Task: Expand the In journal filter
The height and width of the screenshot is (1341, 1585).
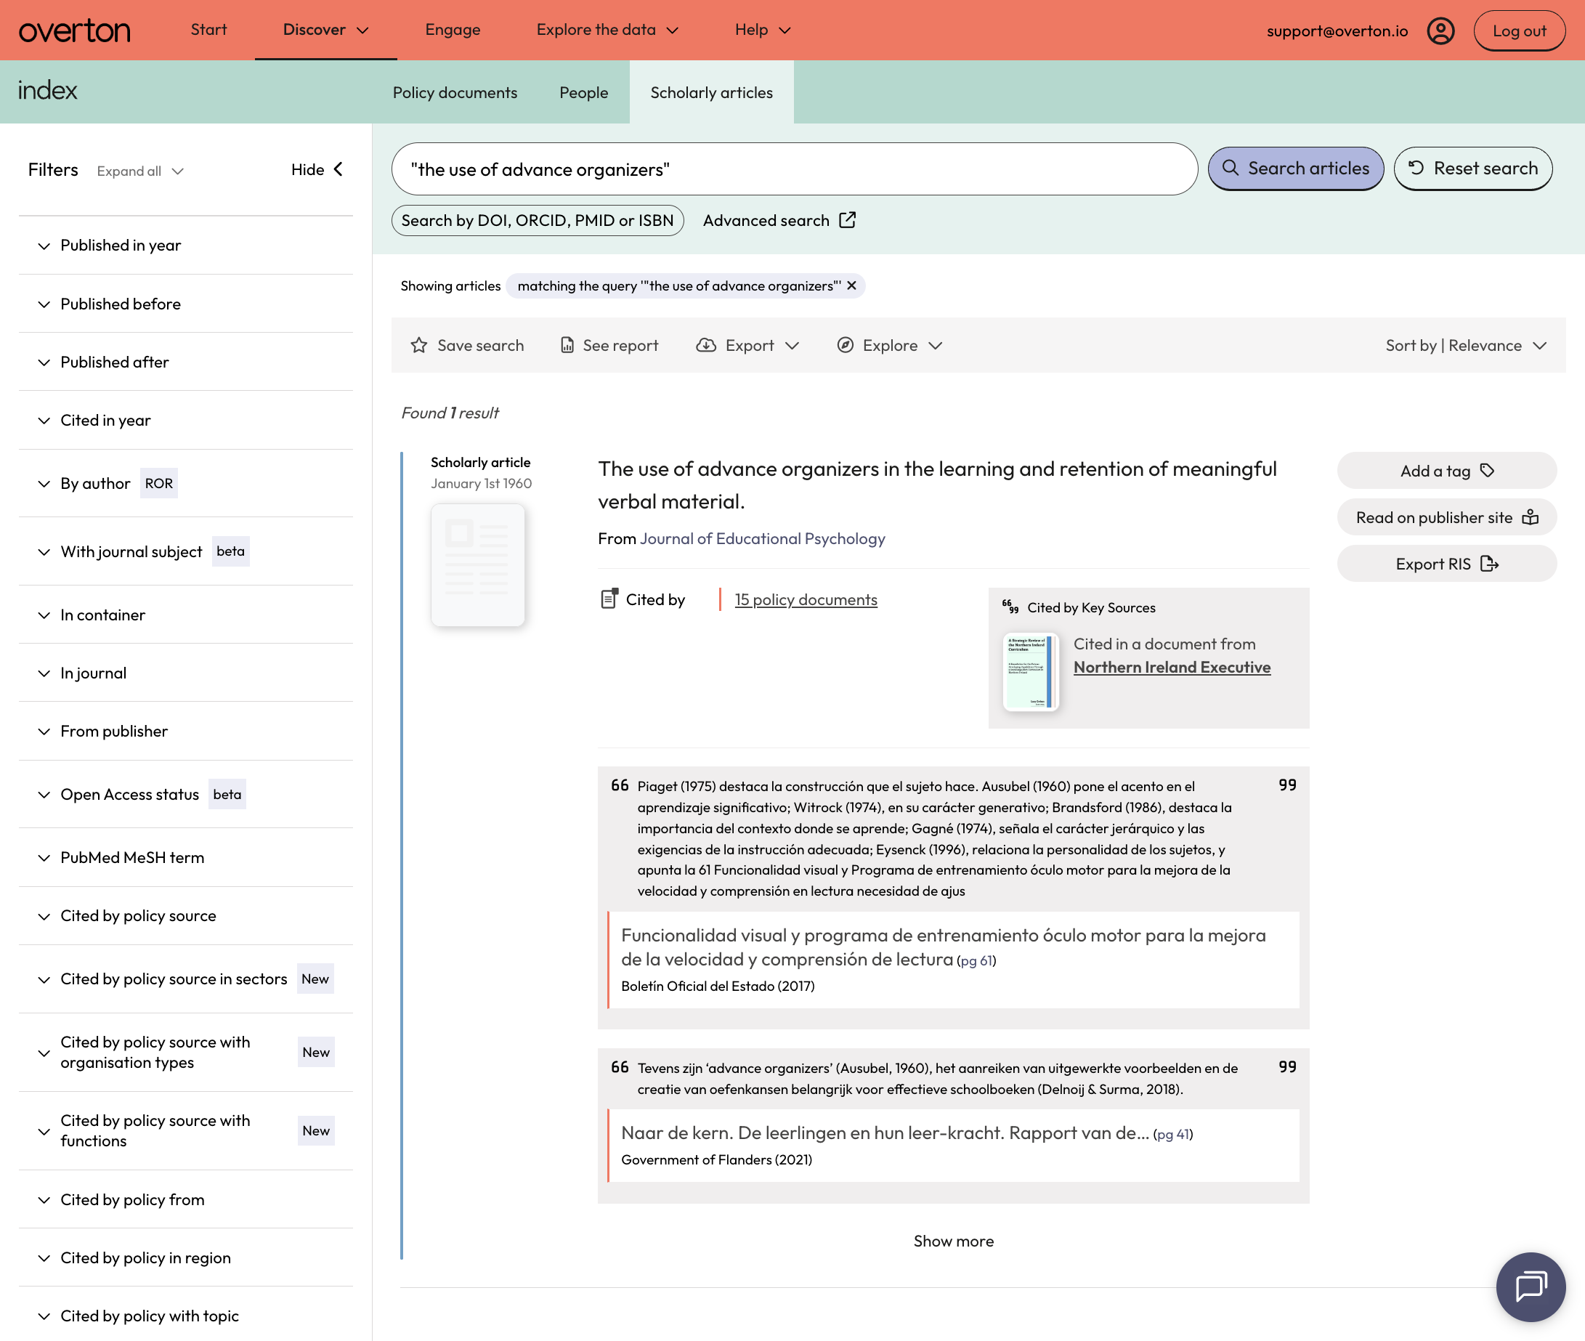Action: pos(185,673)
